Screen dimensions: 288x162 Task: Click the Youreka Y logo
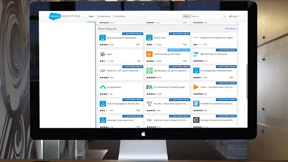click(x=149, y=103)
